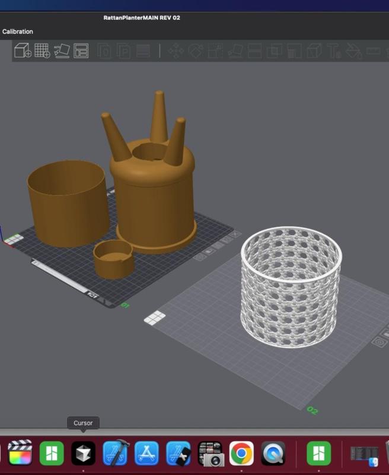Click the Variable layer height icon
This screenshot has width=389, height=475.
point(143,51)
